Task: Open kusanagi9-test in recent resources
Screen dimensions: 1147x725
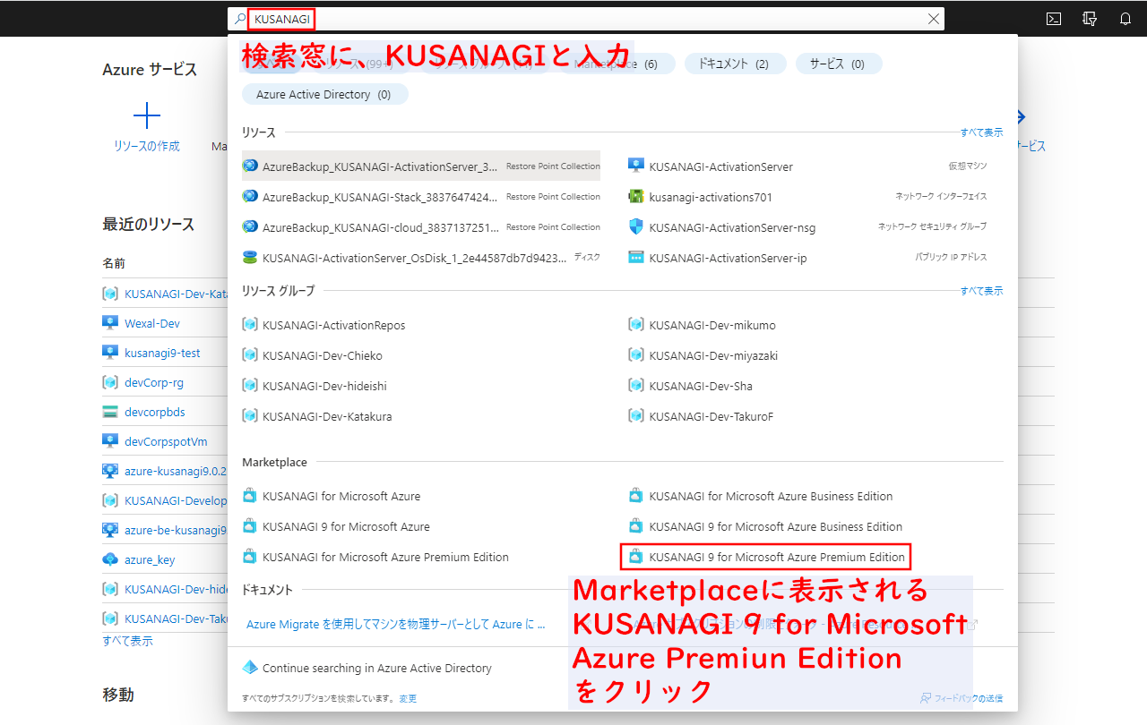Action: (x=162, y=353)
